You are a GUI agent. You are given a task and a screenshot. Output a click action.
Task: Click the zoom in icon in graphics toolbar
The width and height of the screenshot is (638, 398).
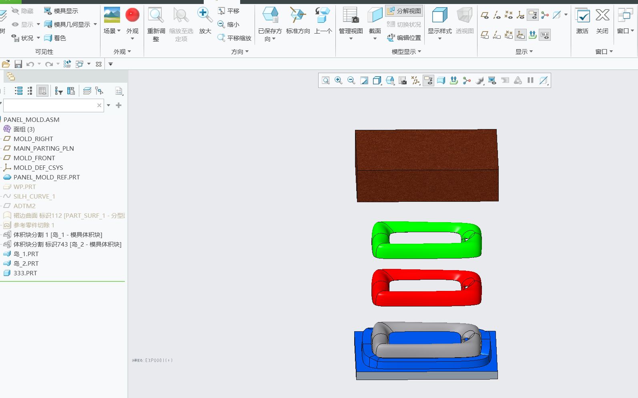coord(339,81)
